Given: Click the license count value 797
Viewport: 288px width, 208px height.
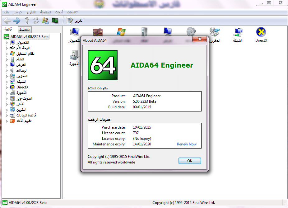Looking at the screenshot, I should point(136,133).
